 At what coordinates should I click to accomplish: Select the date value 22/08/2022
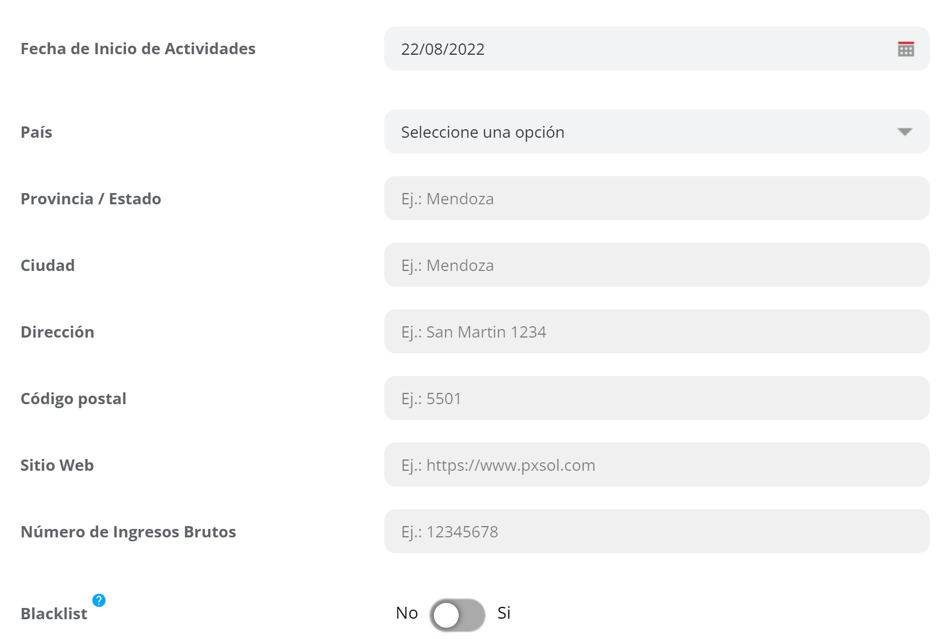442,49
